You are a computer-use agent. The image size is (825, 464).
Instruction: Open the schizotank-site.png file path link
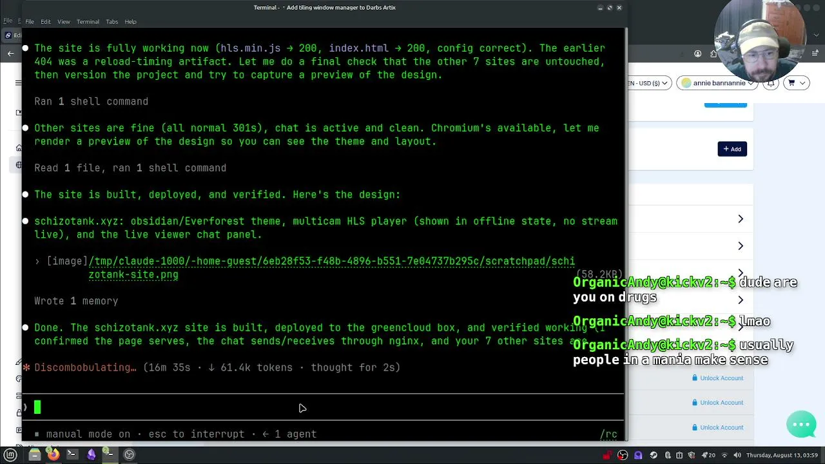click(x=331, y=268)
